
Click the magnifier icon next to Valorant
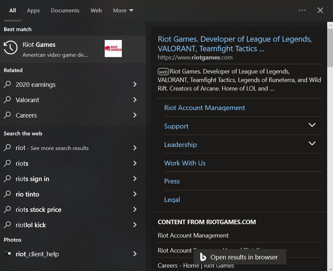[7, 100]
